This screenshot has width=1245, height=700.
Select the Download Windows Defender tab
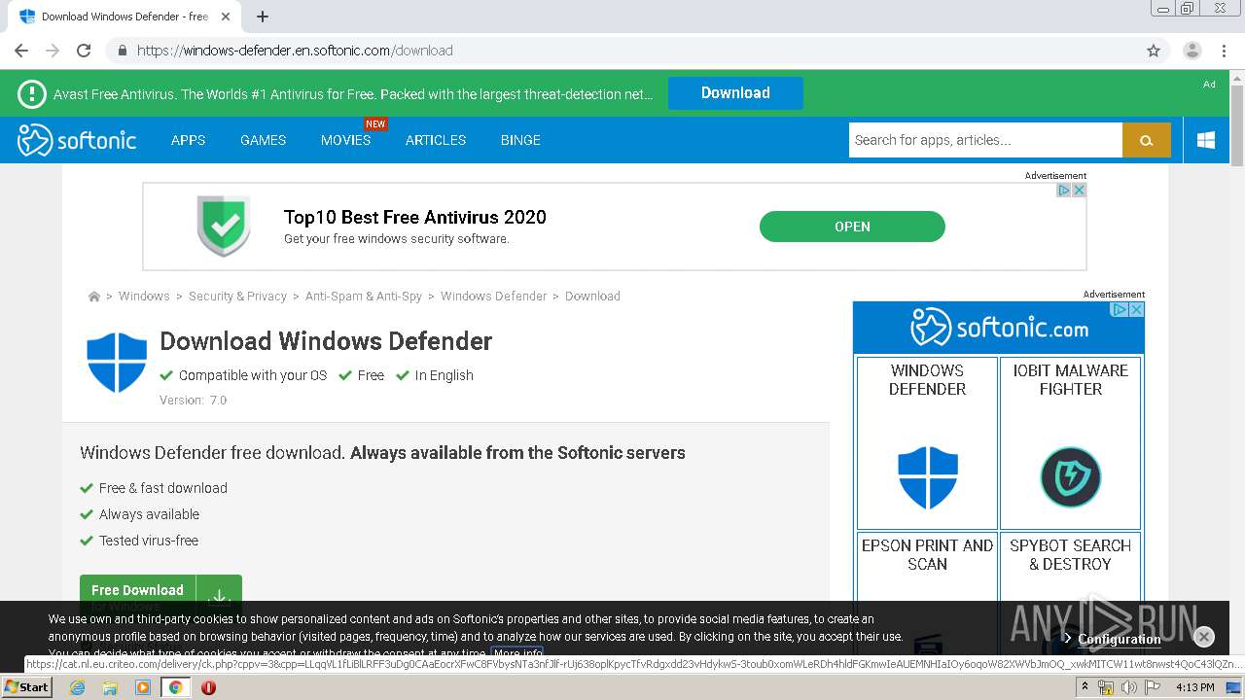[x=126, y=17]
